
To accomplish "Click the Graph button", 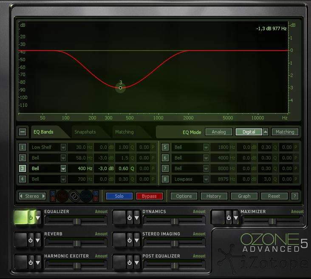I will point(244,196).
